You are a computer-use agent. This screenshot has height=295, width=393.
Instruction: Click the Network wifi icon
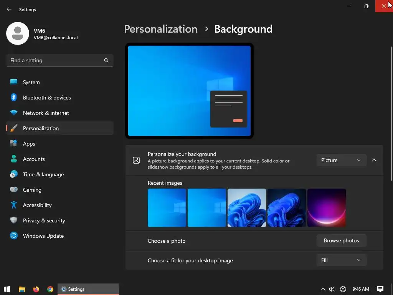(14, 113)
